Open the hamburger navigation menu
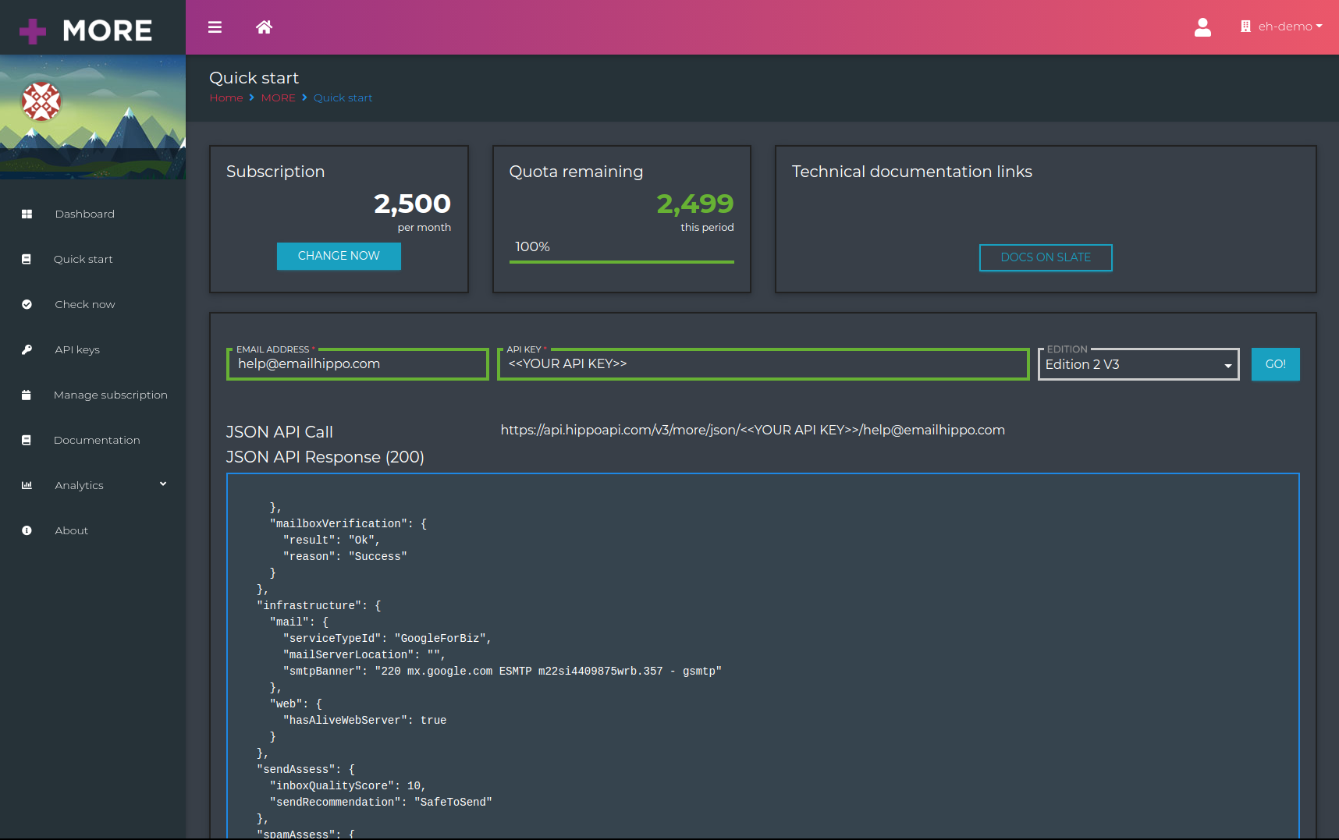Image resolution: width=1339 pixels, height=840 pixels. [x=214, y=27]
